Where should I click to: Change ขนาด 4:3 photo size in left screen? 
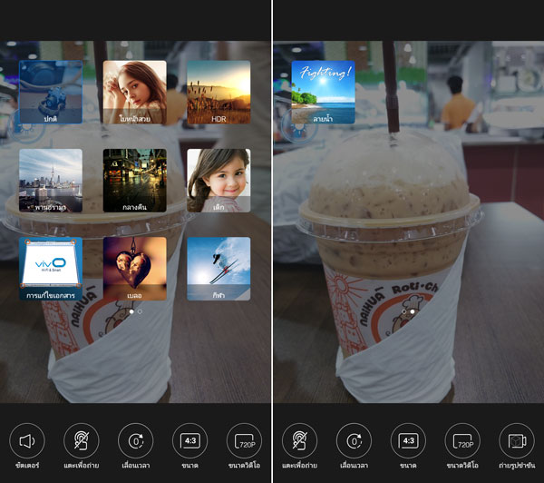pyautogui.click(x=189, y=441)
